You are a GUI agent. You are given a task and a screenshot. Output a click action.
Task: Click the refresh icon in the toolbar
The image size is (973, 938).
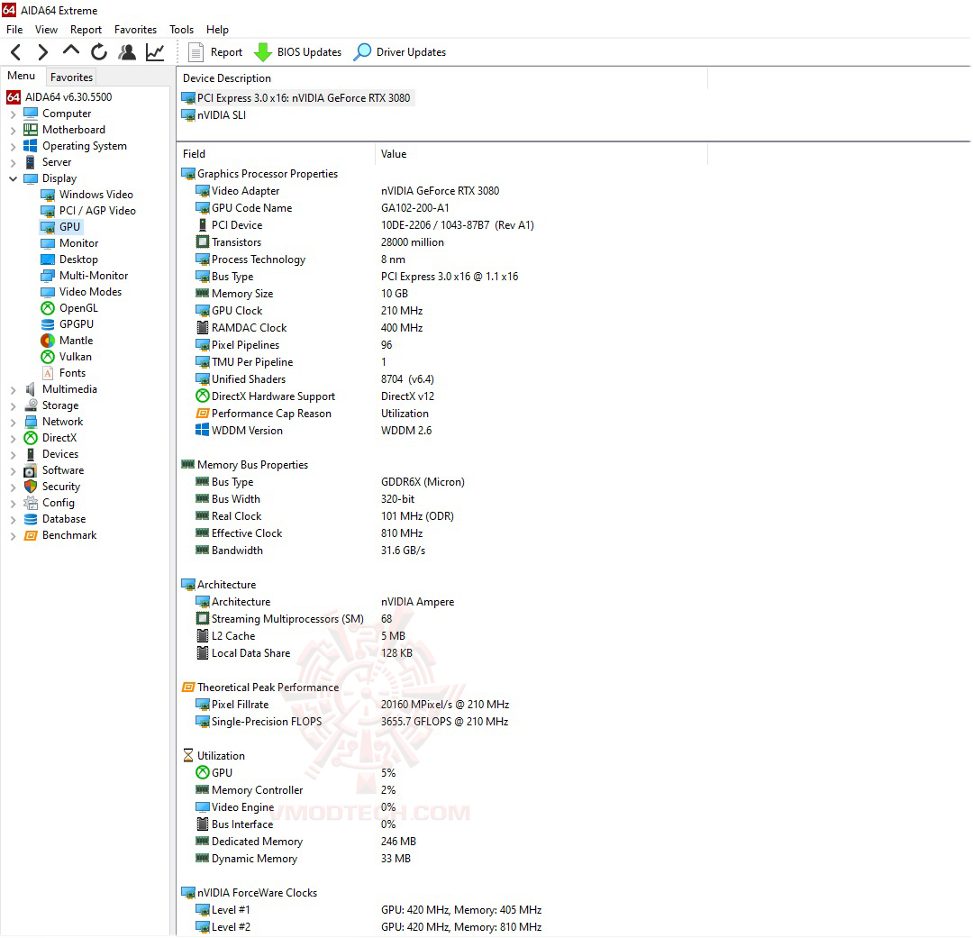coord(99,51)
